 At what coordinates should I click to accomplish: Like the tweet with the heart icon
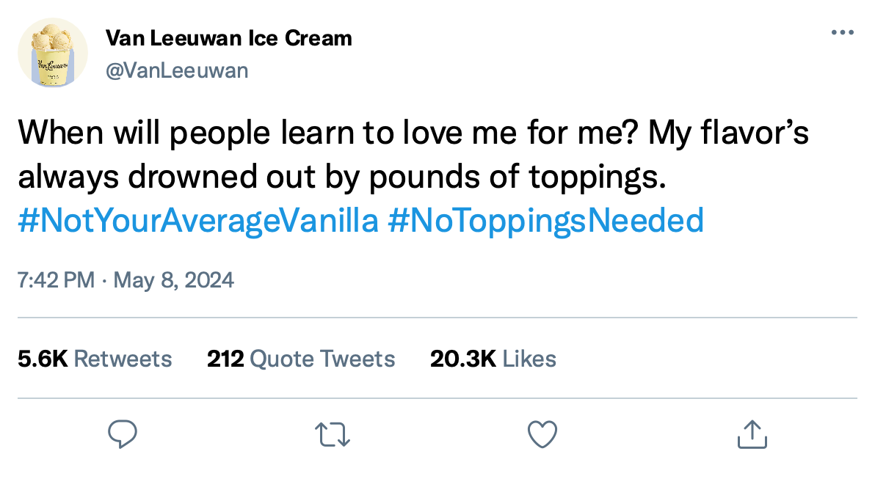pyautogui.click(x=542, y=435)
